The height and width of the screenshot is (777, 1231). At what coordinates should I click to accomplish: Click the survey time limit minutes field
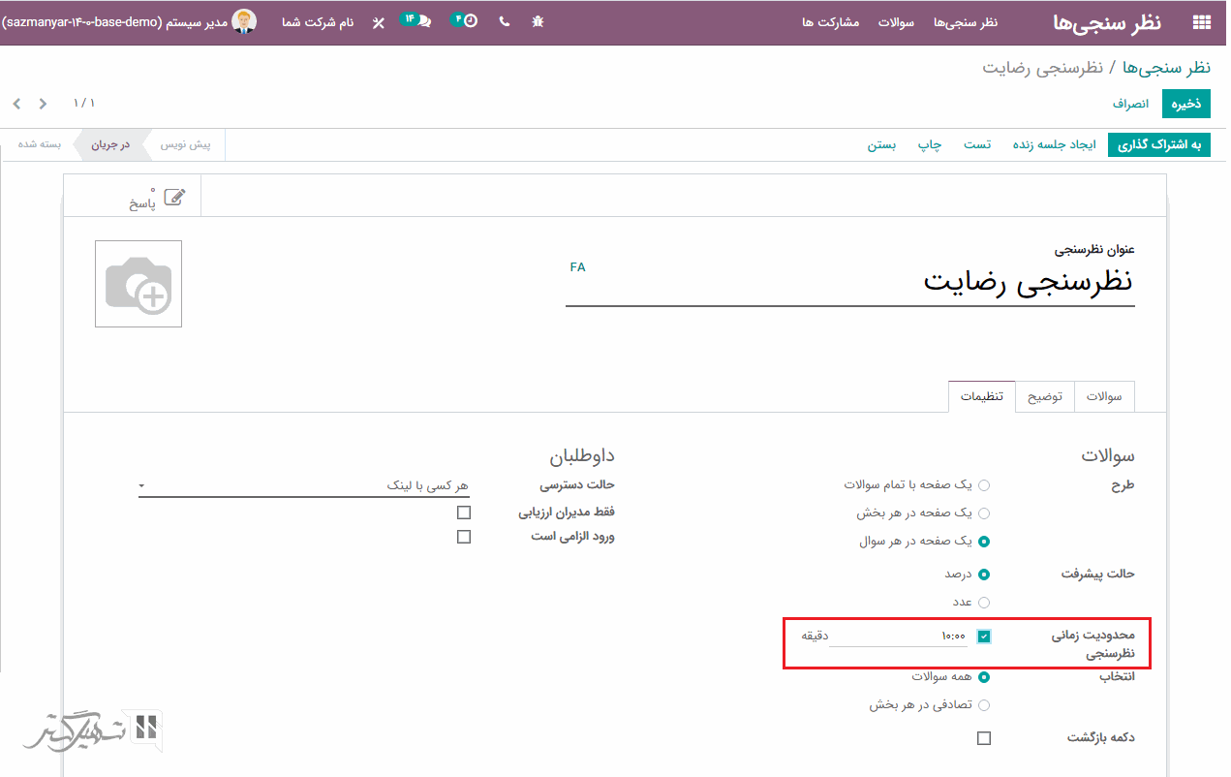tap(898, 637)
